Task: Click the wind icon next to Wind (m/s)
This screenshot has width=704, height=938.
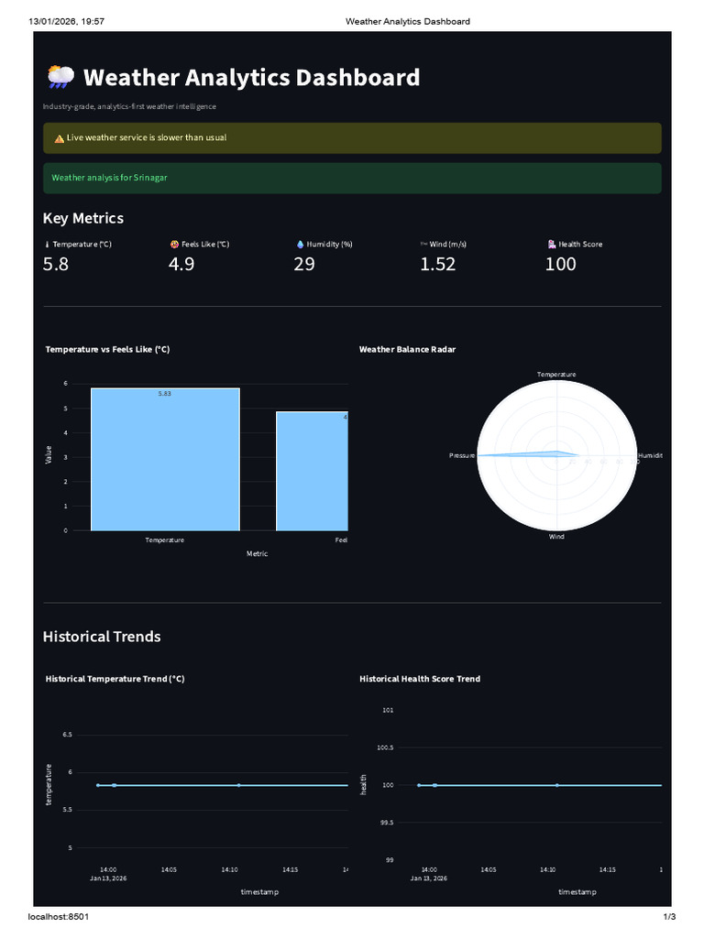Action: [x=423, y=244]
